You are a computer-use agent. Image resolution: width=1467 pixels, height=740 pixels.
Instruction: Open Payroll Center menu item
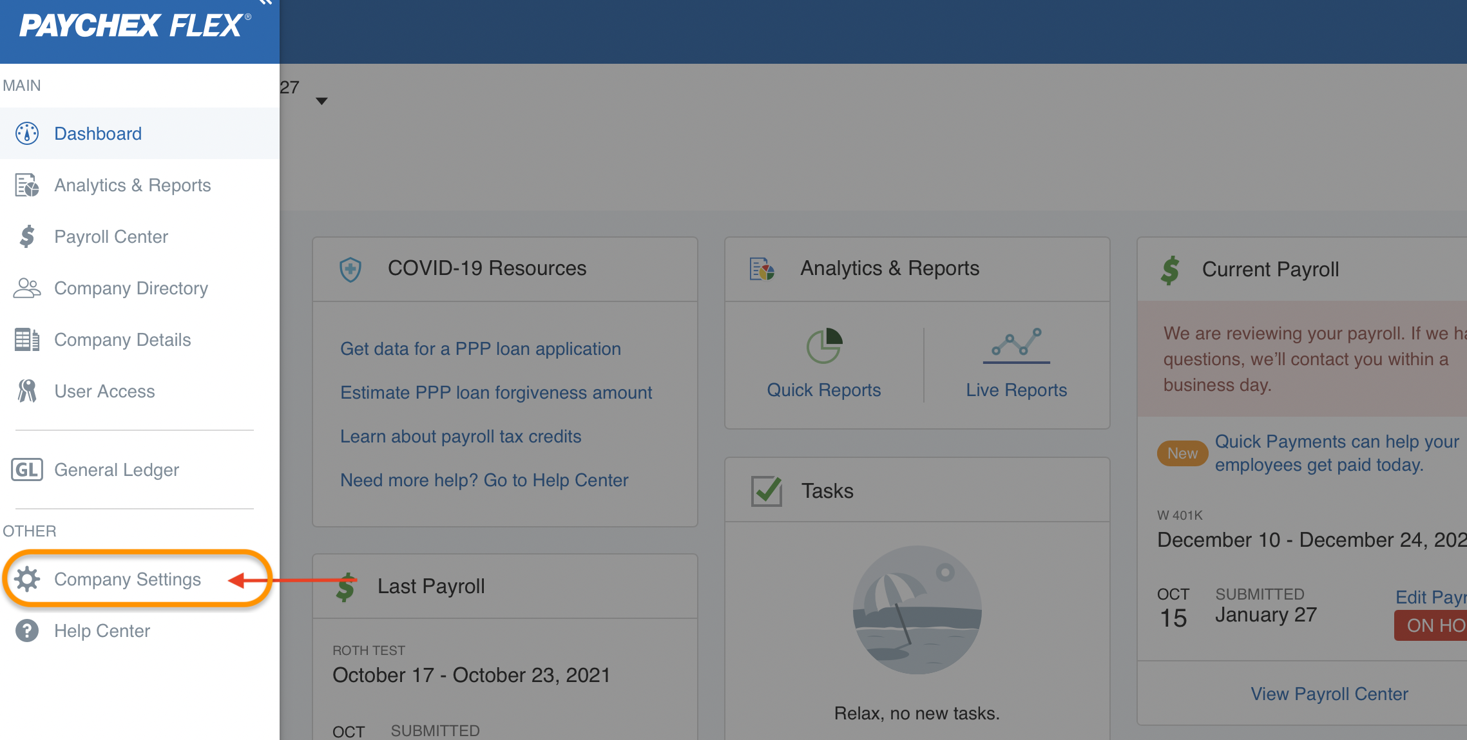coord(111,236)
